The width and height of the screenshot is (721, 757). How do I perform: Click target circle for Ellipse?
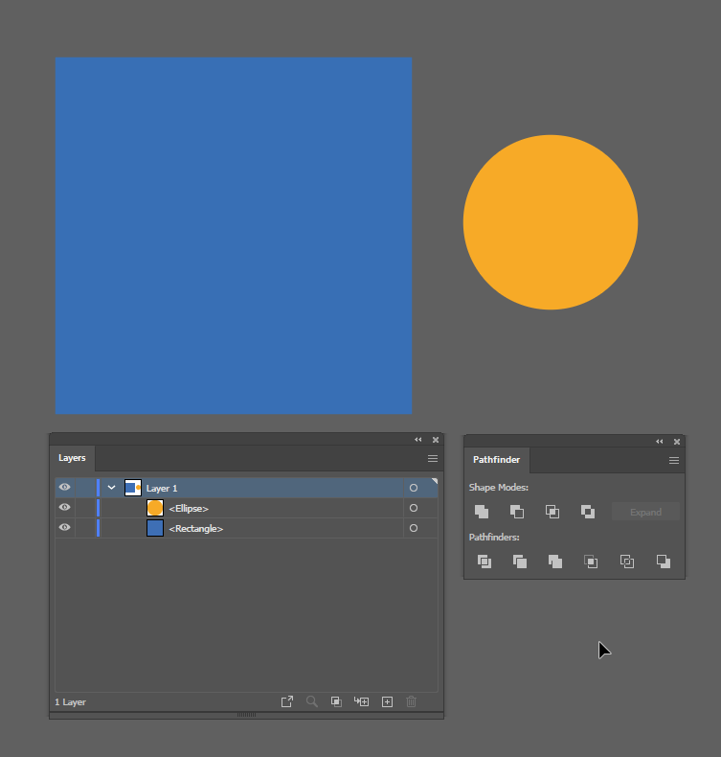[414, 508]
